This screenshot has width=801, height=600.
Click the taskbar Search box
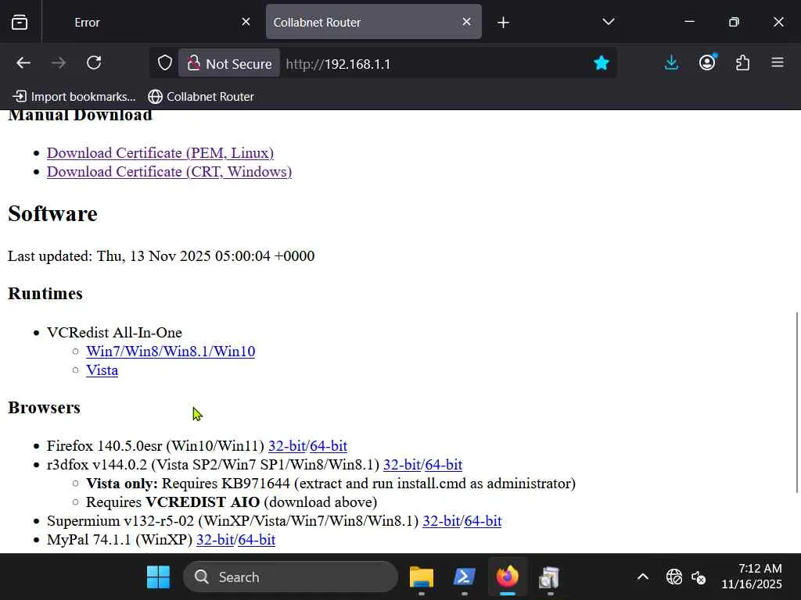click(x=290, y=577)
